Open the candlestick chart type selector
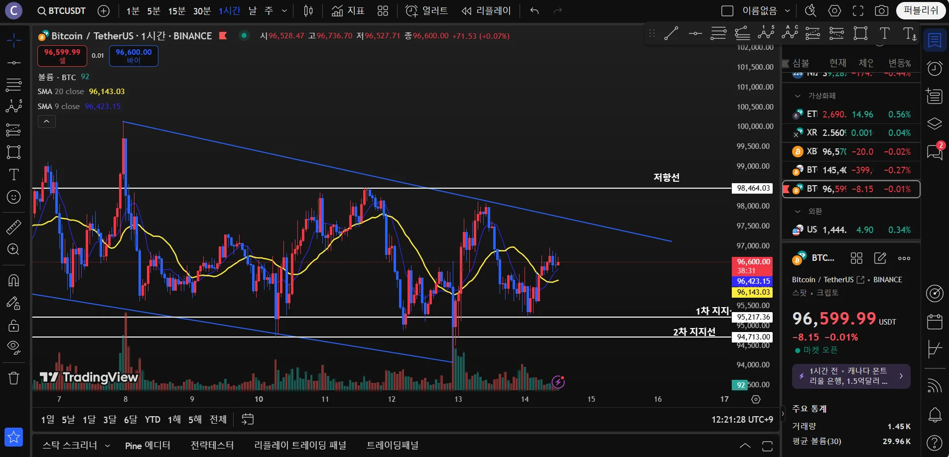This screenshot has width=949, height=457. pyautogui.click(x=308, y=10)
